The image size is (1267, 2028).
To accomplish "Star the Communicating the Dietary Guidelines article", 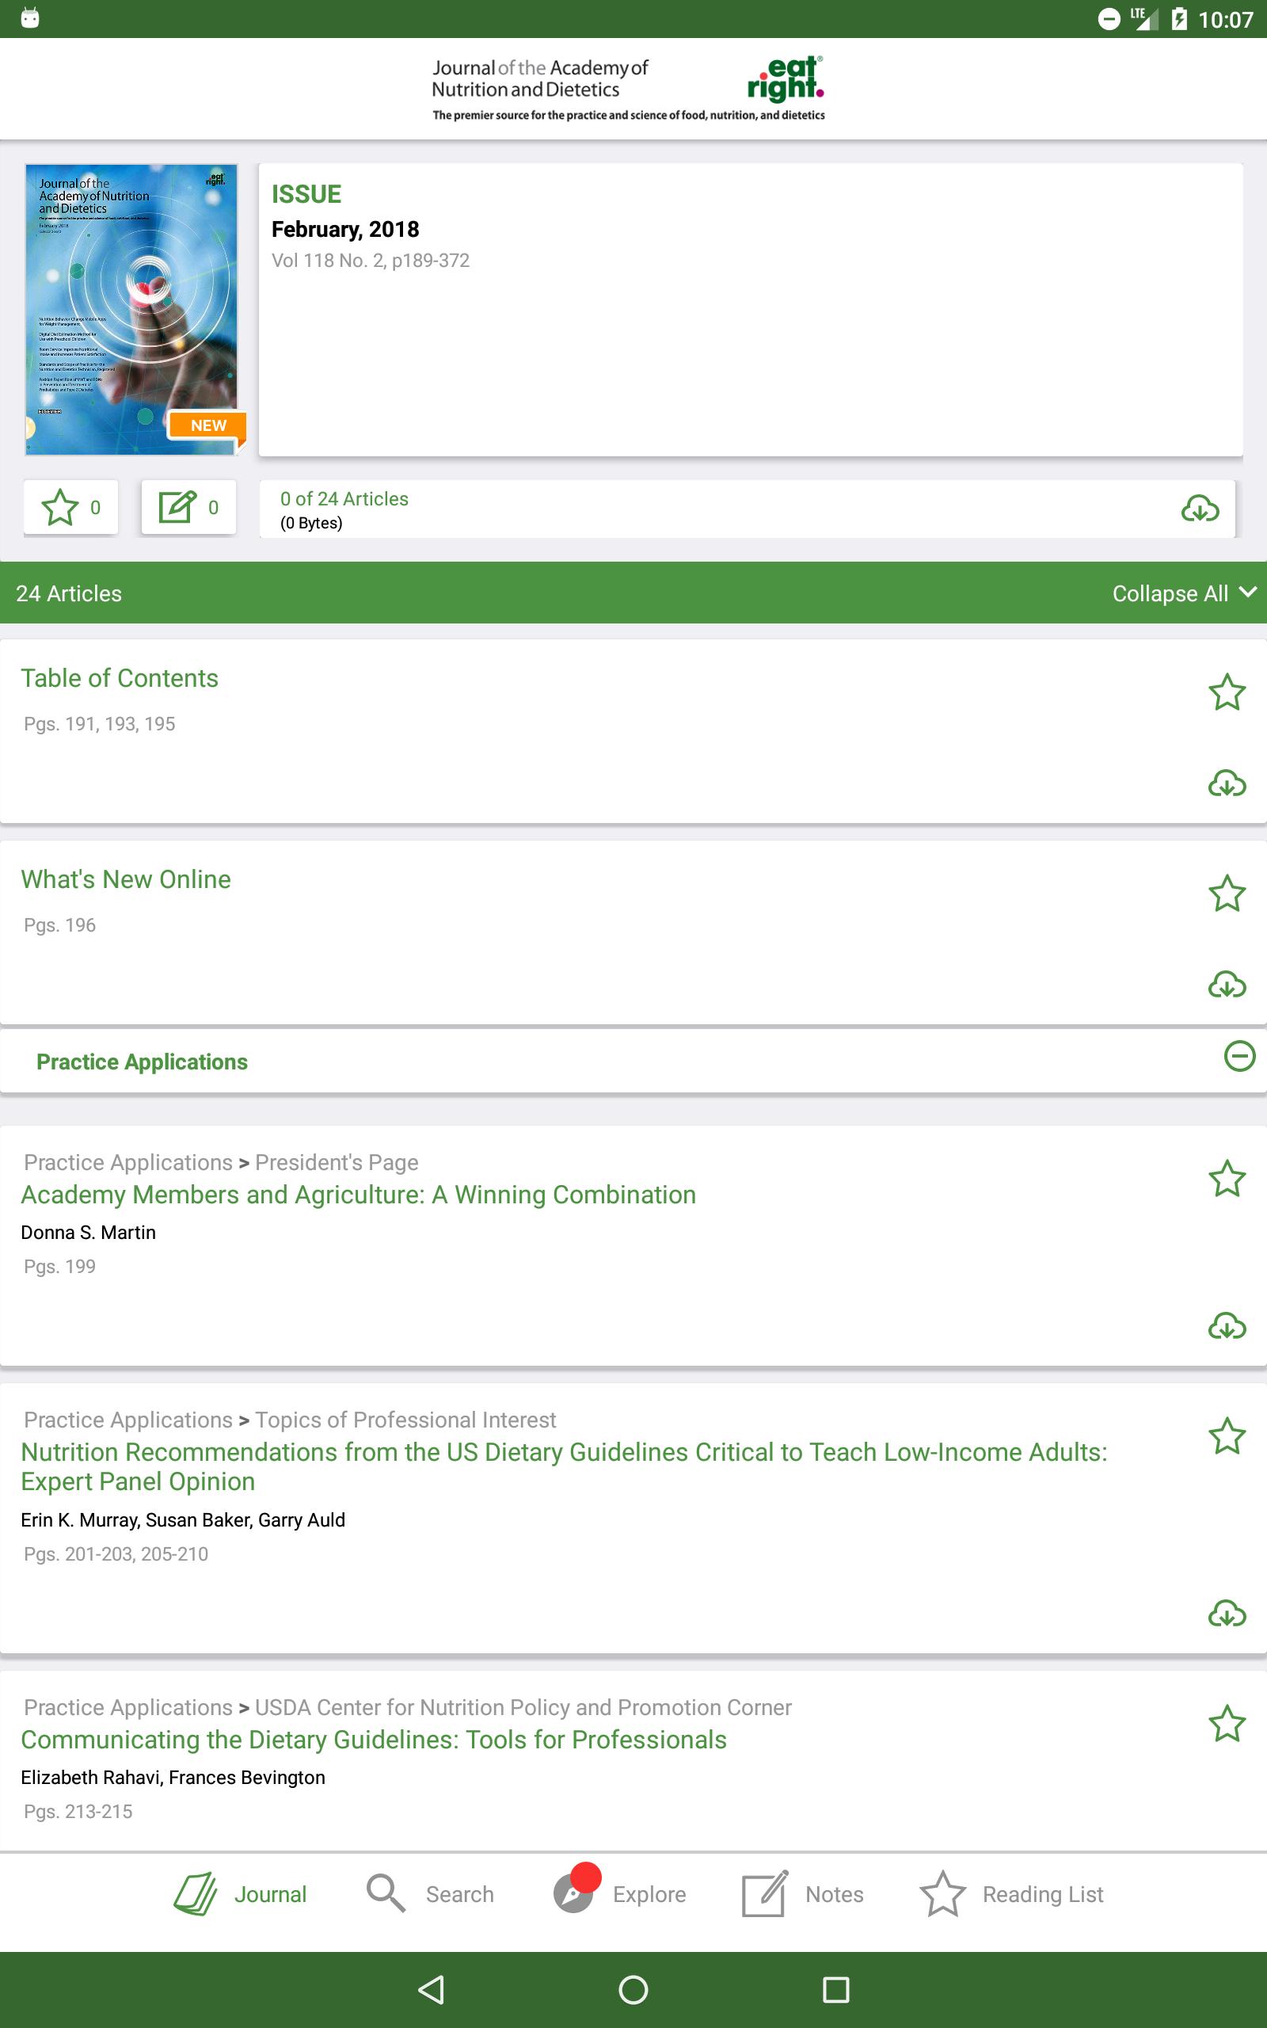I will click(1227, 1723).
